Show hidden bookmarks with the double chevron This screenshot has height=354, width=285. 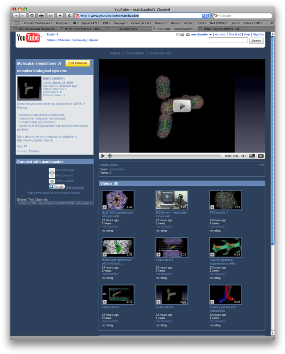272,23
